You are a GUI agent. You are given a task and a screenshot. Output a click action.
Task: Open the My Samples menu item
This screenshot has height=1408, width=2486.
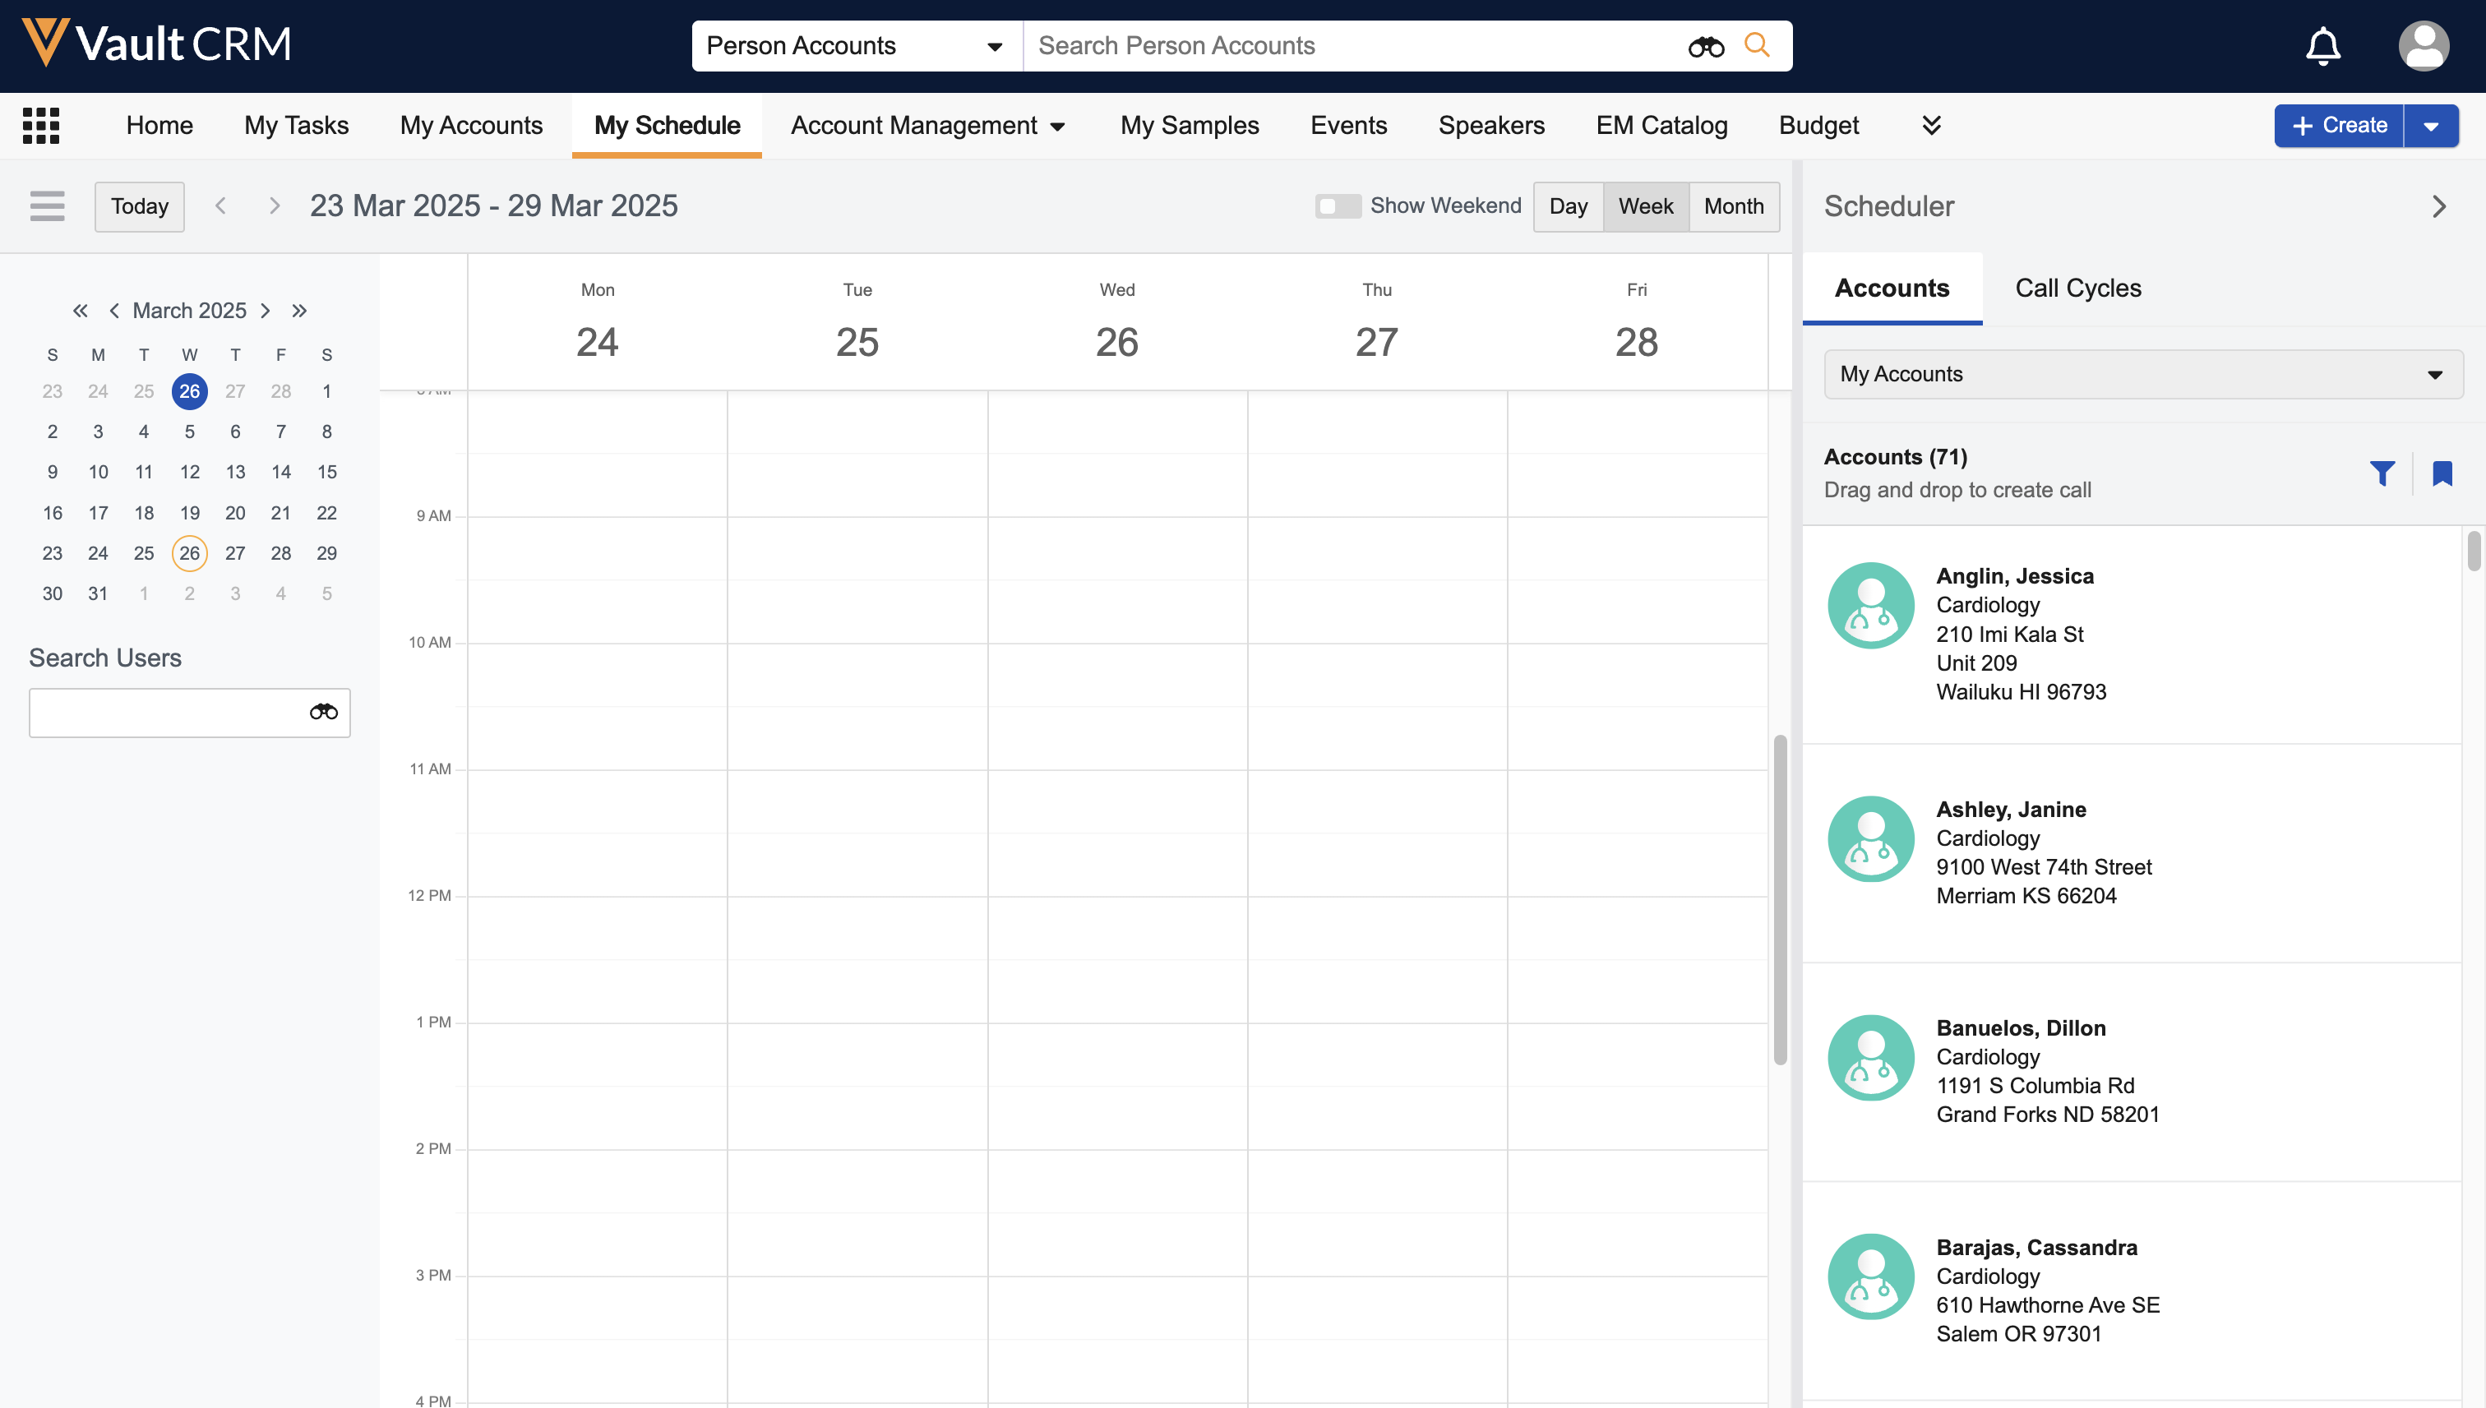click(x=1190, y=126)
